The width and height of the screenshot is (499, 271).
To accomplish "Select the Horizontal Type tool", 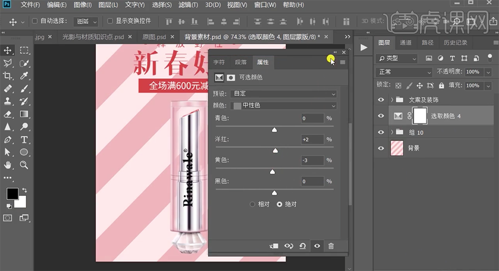I will (x=24, y=140).
